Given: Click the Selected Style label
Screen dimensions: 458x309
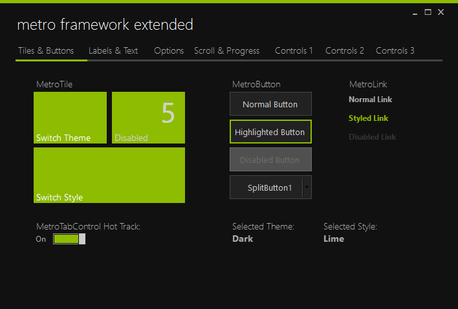Looking at the screenshot, I should click(350, 226).
